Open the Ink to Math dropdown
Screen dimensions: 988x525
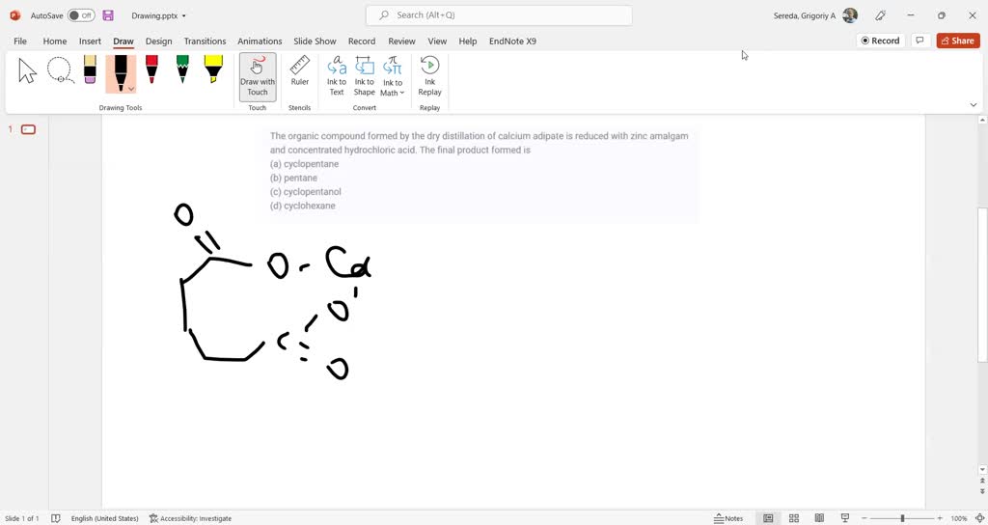pos(392,76)
